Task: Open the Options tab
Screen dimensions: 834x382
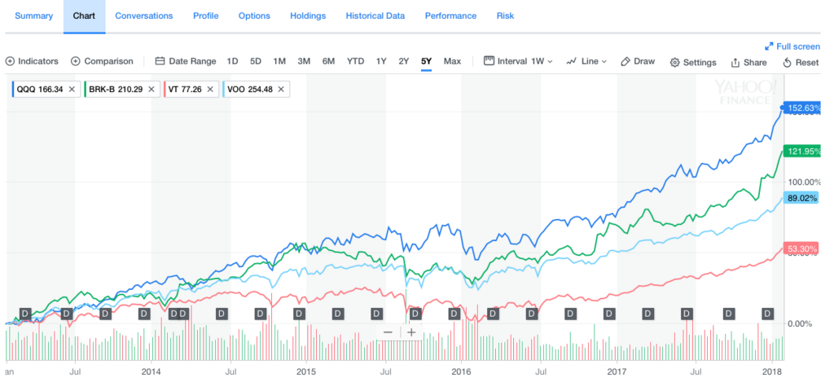Action: click(254, 16)
